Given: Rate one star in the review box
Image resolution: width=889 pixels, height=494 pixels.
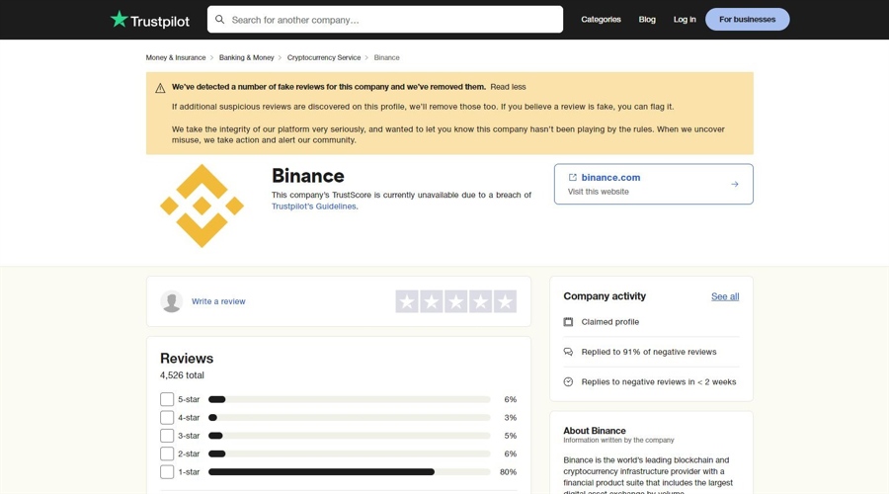Looking at the screenshot, I should 407,301.
